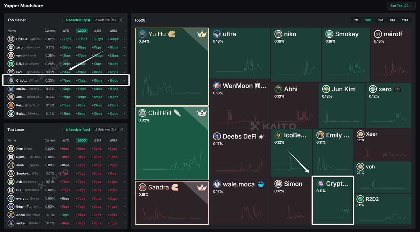Viewport: 420px width, 232px height.
Task: Switch Top20 timeframe to 30D
Action: pyautogui.click(x=368, y=20)
